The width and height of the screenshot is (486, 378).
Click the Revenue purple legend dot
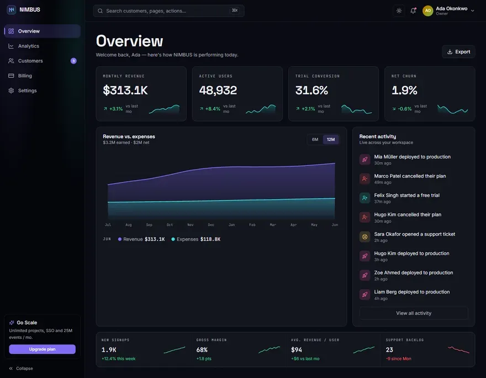pos(120,239)
